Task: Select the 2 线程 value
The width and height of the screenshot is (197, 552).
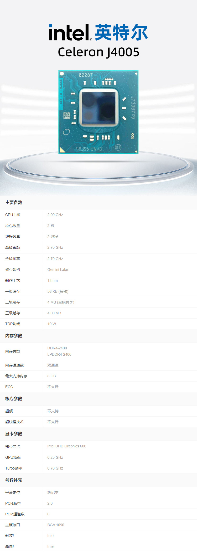Action: pos(53,237)
